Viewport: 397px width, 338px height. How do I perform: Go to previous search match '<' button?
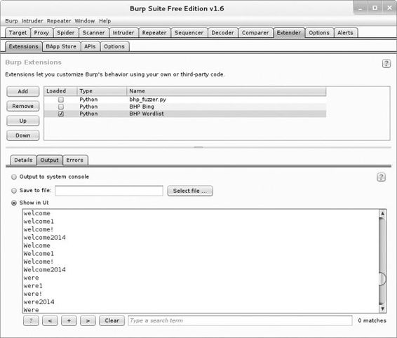[50, 320]
